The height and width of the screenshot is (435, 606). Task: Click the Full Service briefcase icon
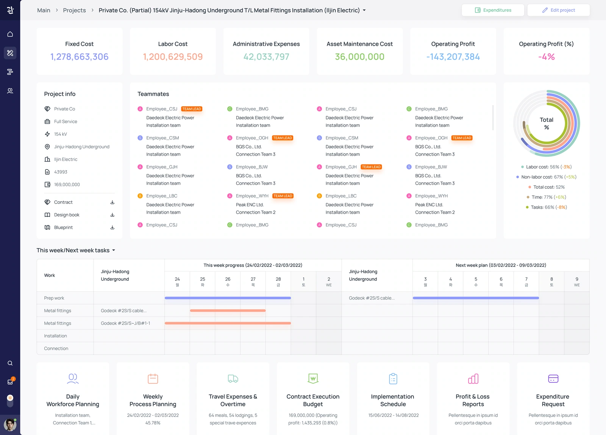47,121
